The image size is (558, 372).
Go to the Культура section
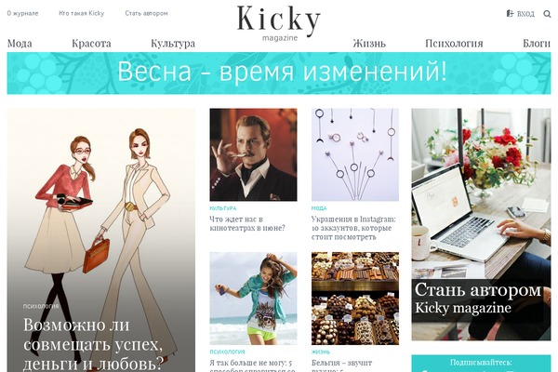tap(173, 44)
